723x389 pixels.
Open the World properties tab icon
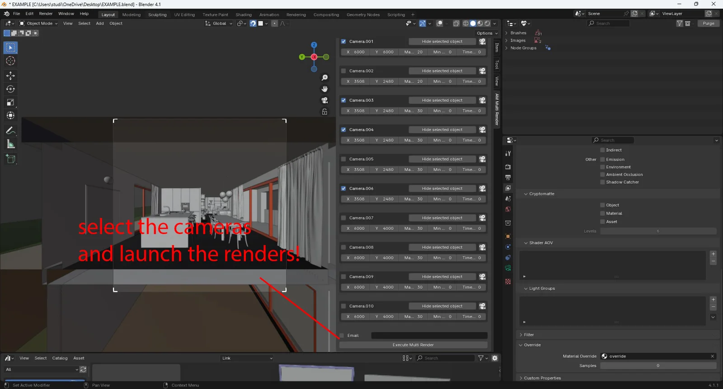point(508,209)
